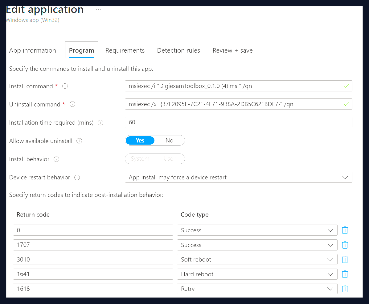The height and width of the screenshot is (304, 369).
Task: Open the Installation time required tooltip icon
Action: coord(100,123)
